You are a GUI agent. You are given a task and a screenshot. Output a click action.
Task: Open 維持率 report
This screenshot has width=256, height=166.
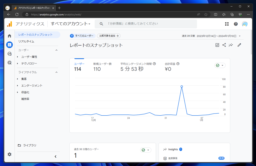25,99
